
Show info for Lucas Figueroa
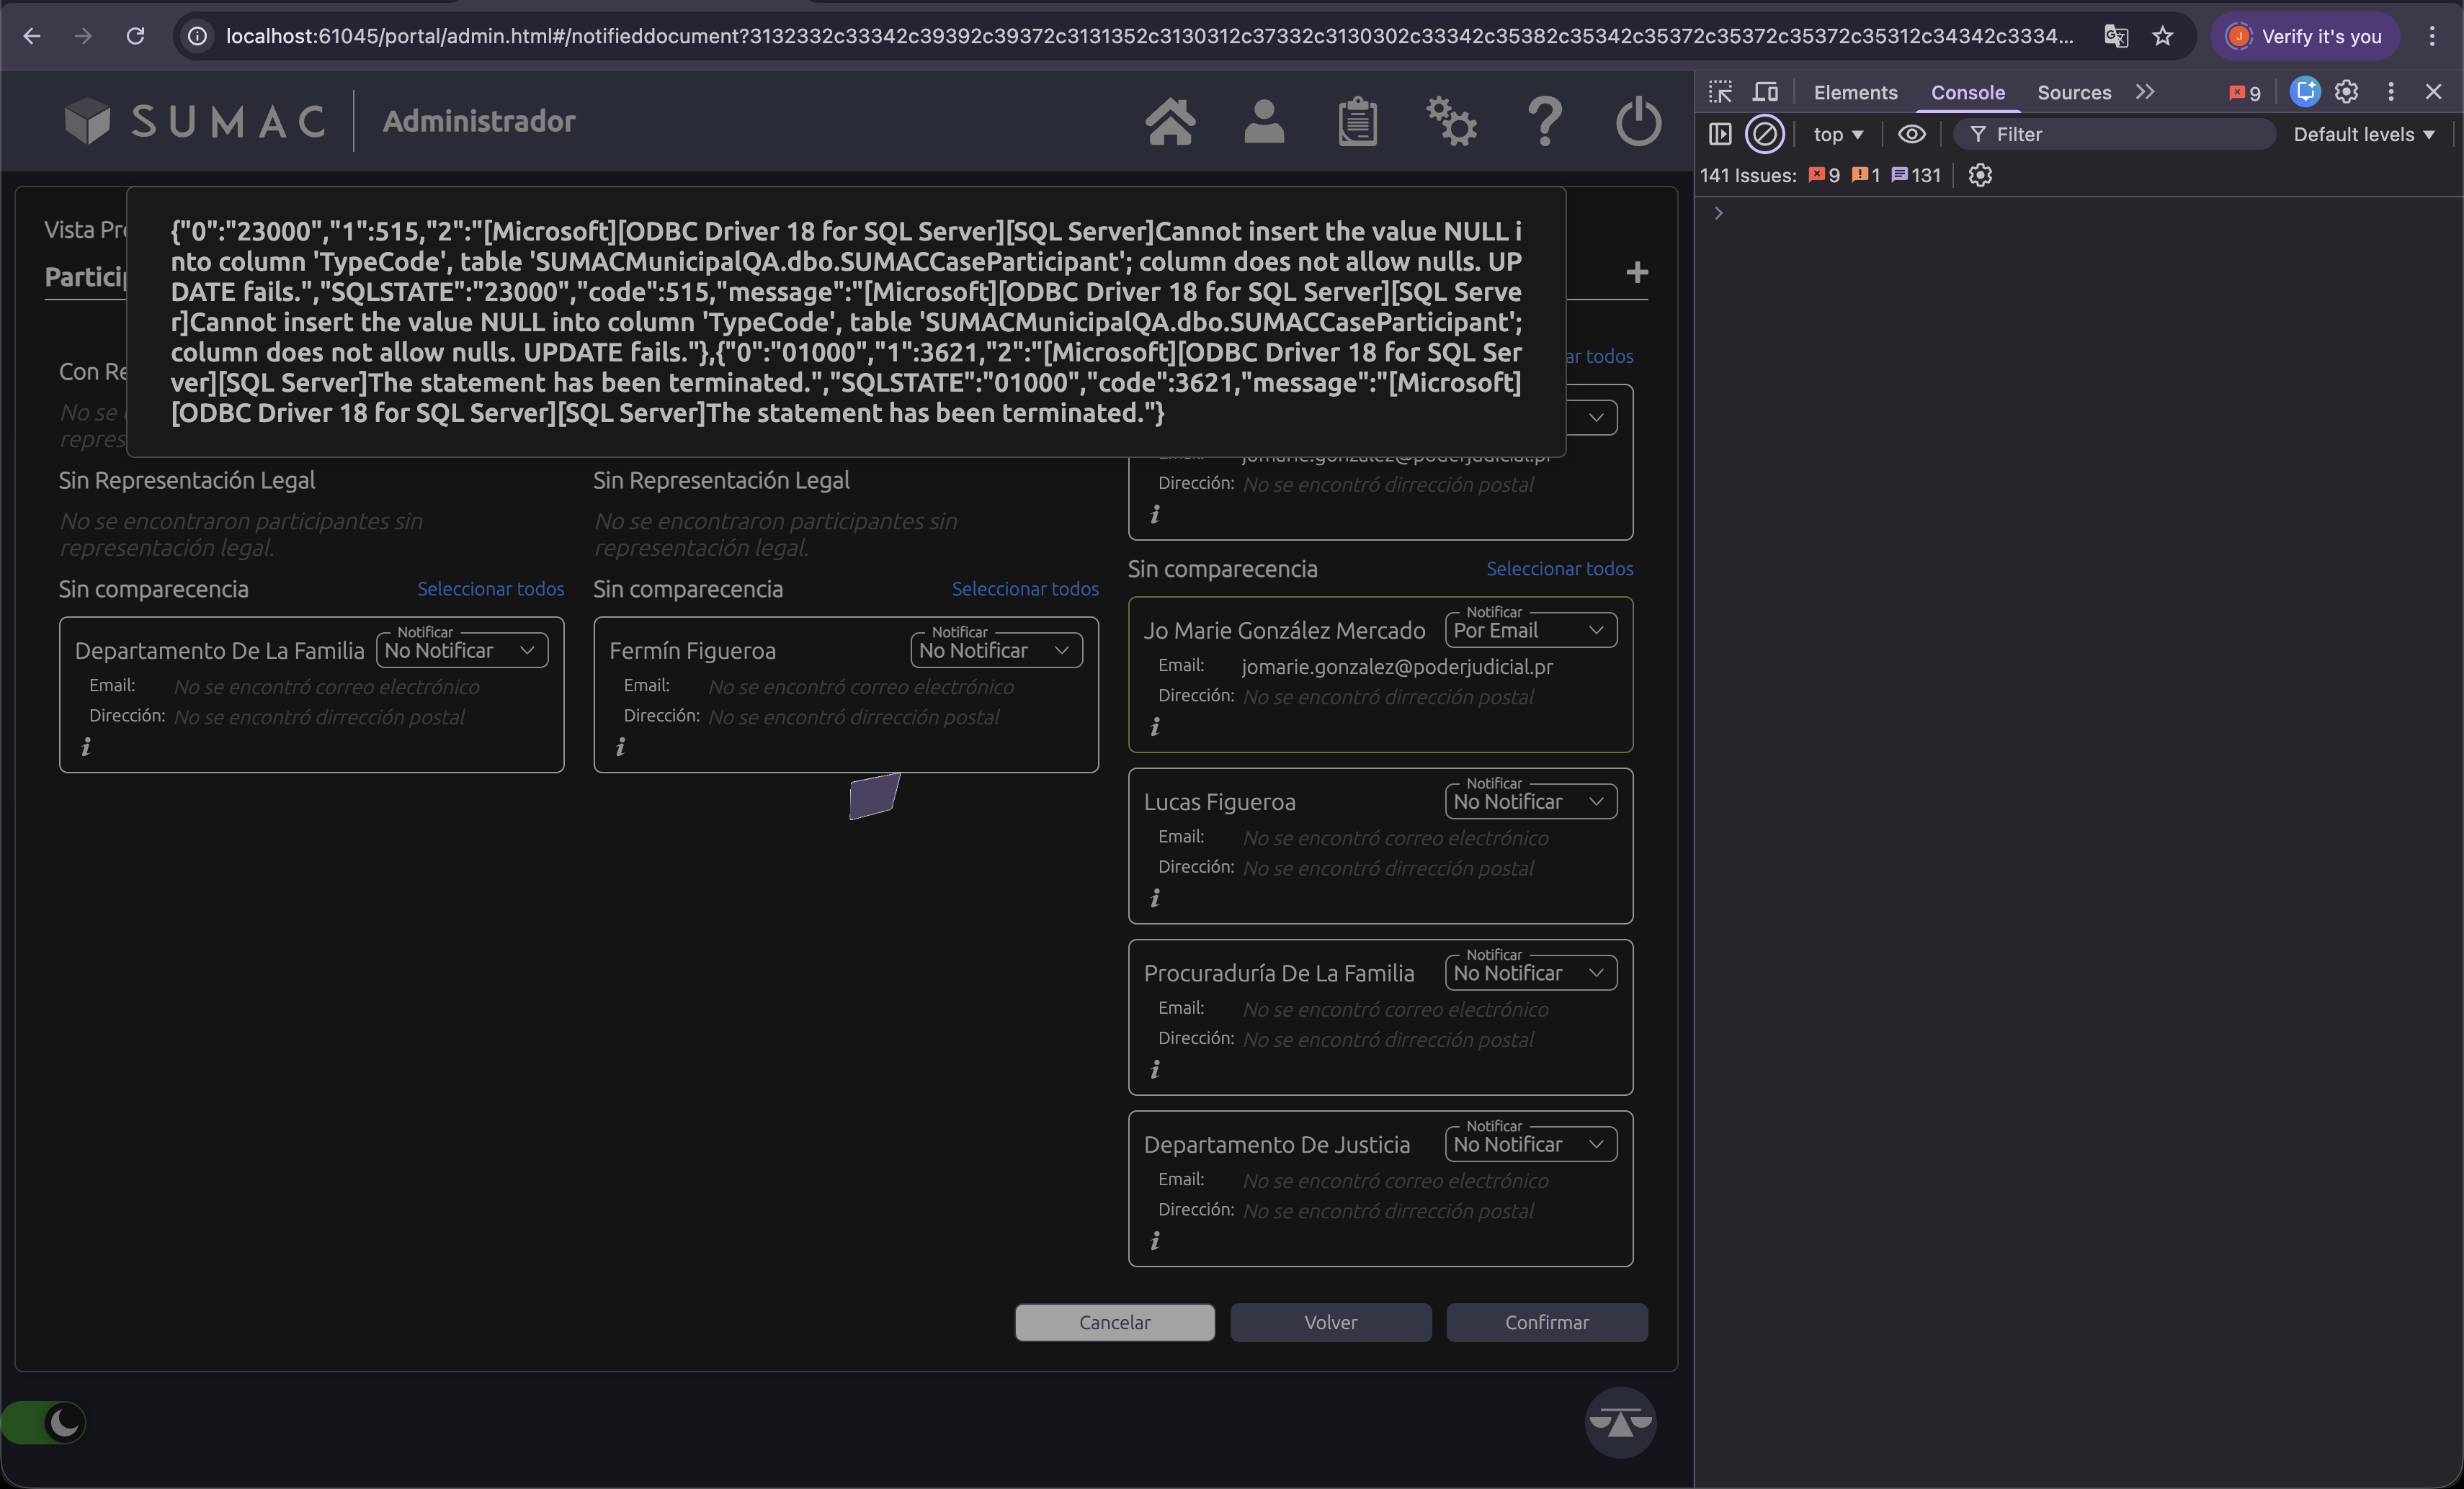1155,897
